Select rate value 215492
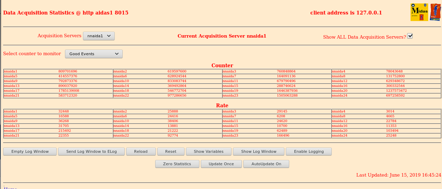Image resolution: width=442 pixels, height=189 pixels. click(x=65, y=131)
